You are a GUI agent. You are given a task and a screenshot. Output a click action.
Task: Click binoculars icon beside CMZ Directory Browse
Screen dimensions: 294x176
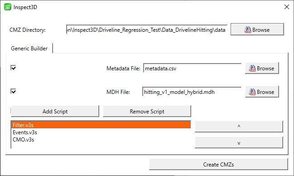coord(248,29)
